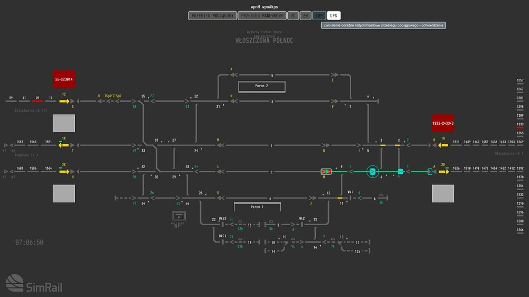Click the yellow arrow labeled 10
529x297 pixels.
[x=443, y=145]
